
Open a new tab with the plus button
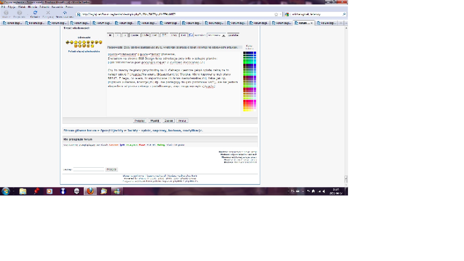tap(341, 23)
